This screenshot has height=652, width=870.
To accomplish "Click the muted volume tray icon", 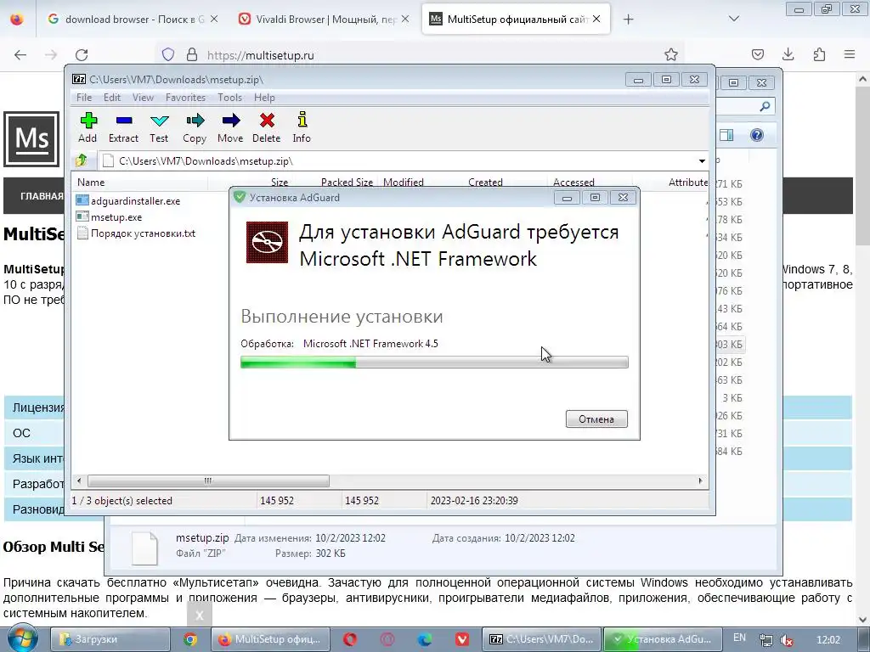I will (786, 640).
